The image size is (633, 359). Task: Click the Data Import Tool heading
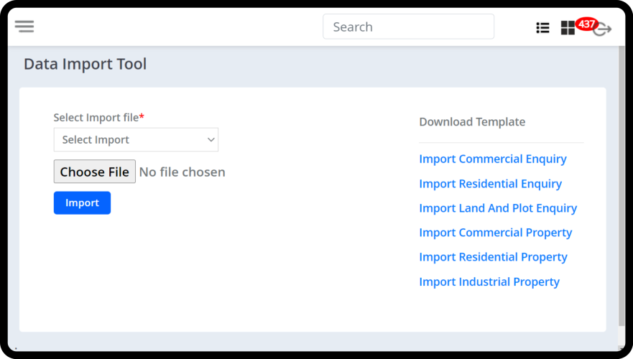[85, 65]
